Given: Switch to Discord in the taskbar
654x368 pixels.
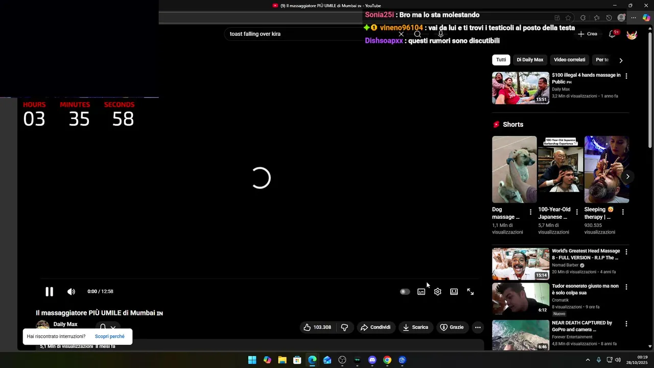Looking at the screenshot, I should coord(372,360).
